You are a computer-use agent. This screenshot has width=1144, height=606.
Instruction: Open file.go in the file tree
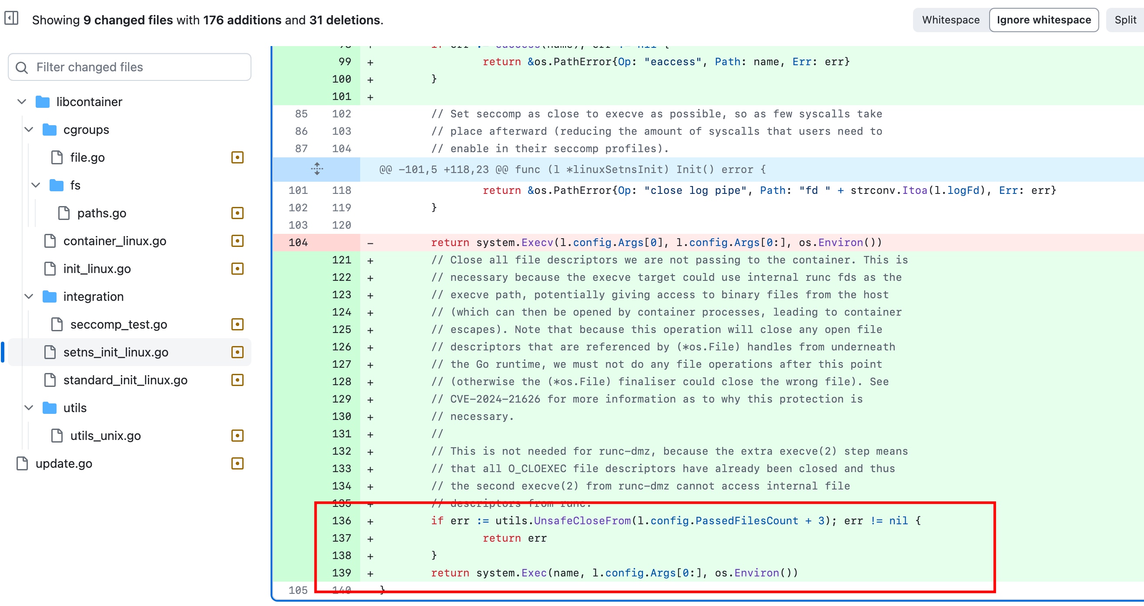(87, 158)
